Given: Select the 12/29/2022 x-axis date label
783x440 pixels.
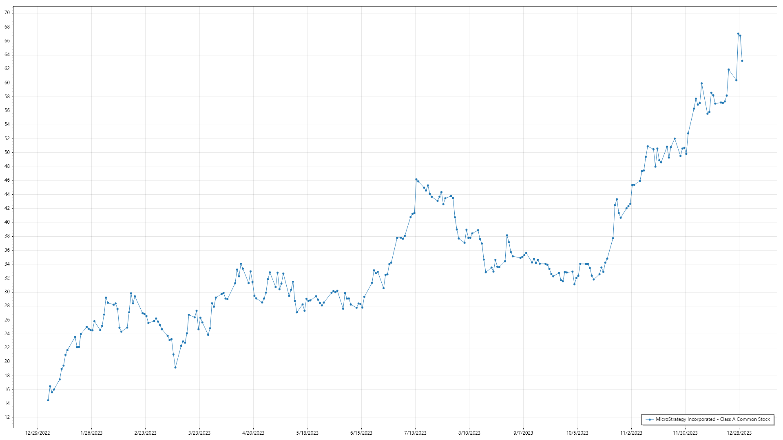Looking at the screenshot, I should click(38, 433).
